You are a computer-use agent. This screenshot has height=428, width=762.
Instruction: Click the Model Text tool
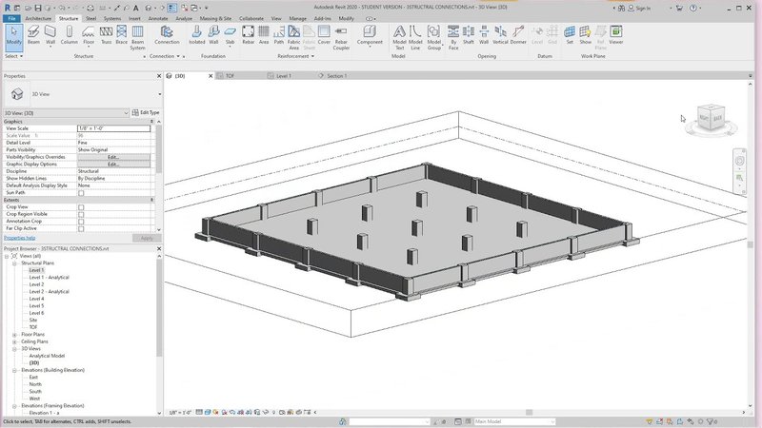pyautogui.click(x=399, y=37)
